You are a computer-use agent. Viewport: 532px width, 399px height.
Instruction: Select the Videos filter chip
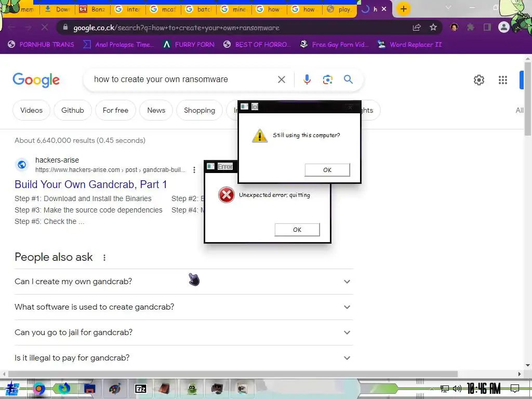tap(31, 110)
